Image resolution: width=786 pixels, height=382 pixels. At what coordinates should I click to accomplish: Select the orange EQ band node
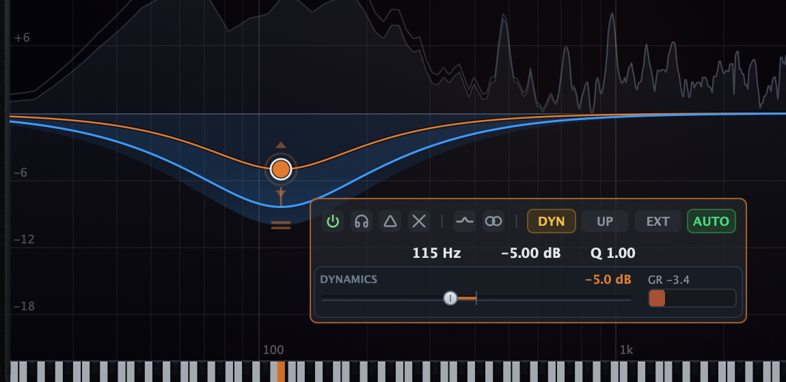(x=281, y=169)
